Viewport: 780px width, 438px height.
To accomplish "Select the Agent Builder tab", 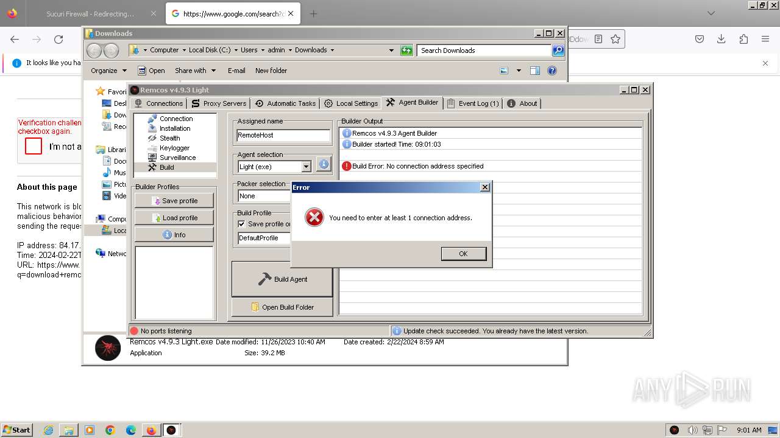I will 412,102.
